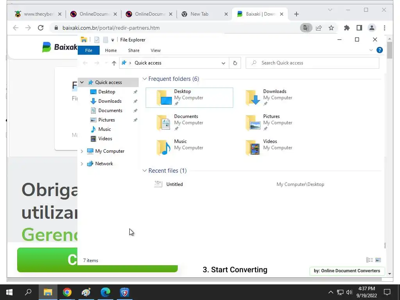Click the Up arrow in File Explorer navigation

tap(114, 63)
